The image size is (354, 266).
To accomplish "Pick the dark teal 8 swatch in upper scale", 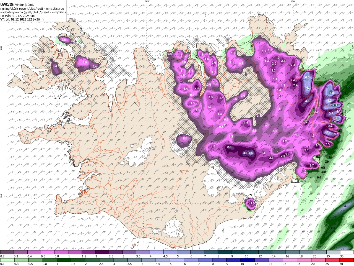I will 225,252.
